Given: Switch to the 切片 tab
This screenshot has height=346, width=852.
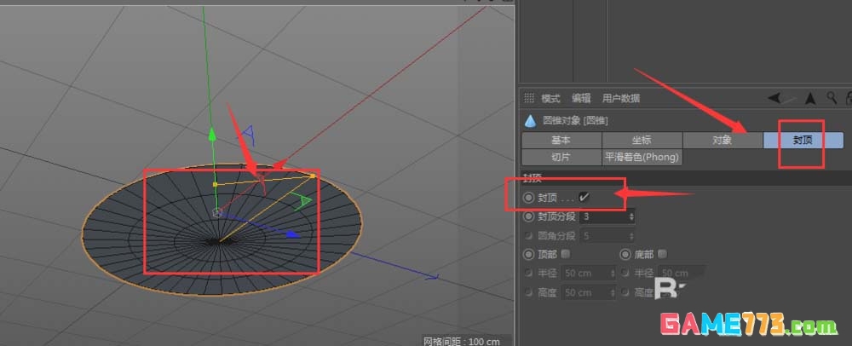Looking at the screenshot, I should [x=561, y=158].
